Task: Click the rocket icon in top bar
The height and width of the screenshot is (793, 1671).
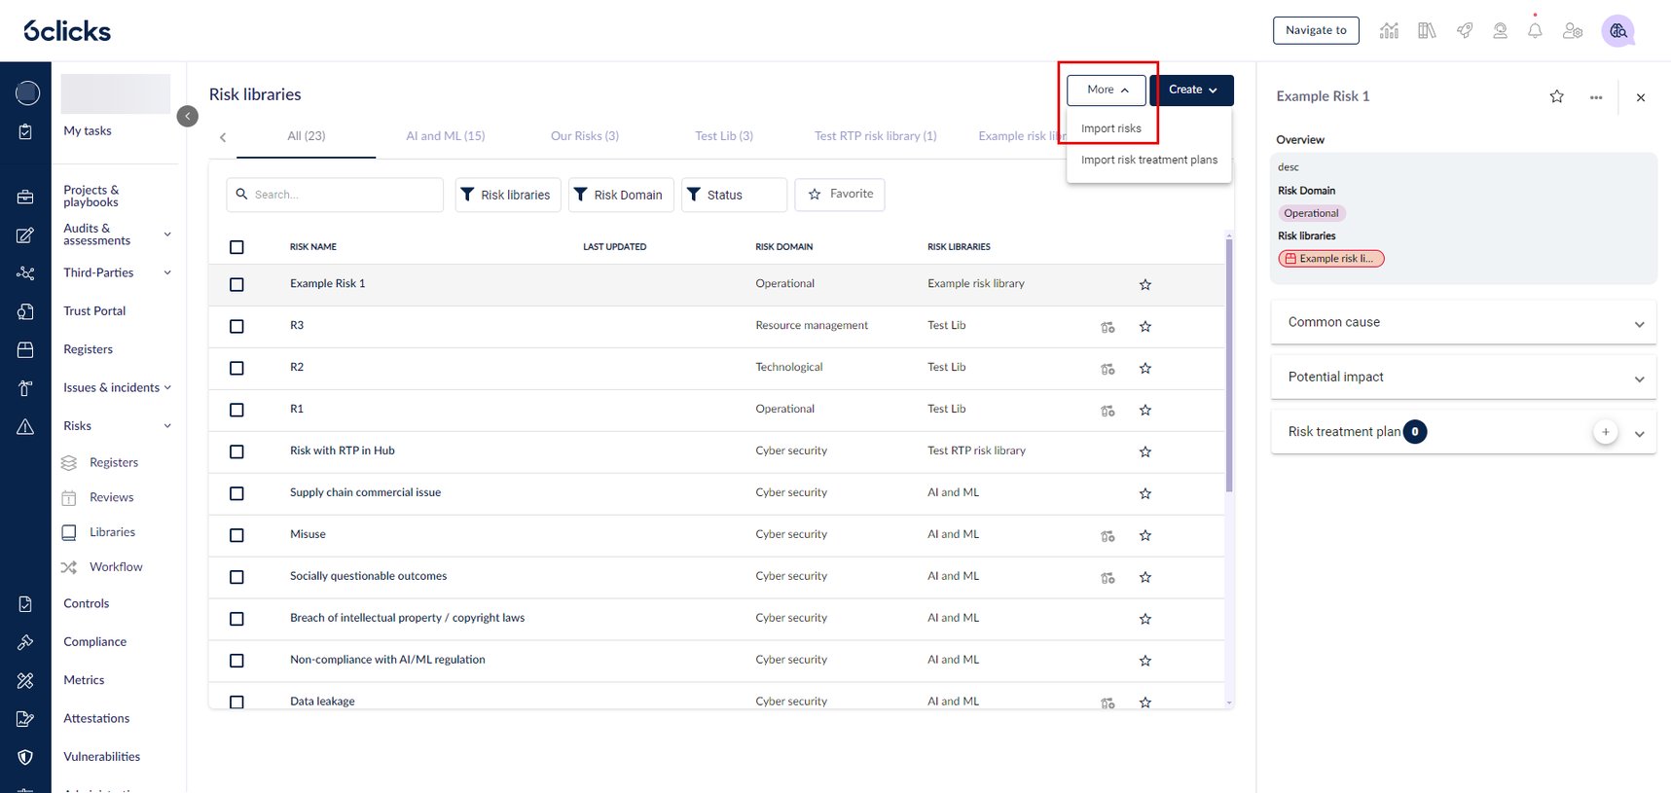Action: [1464, 31]
